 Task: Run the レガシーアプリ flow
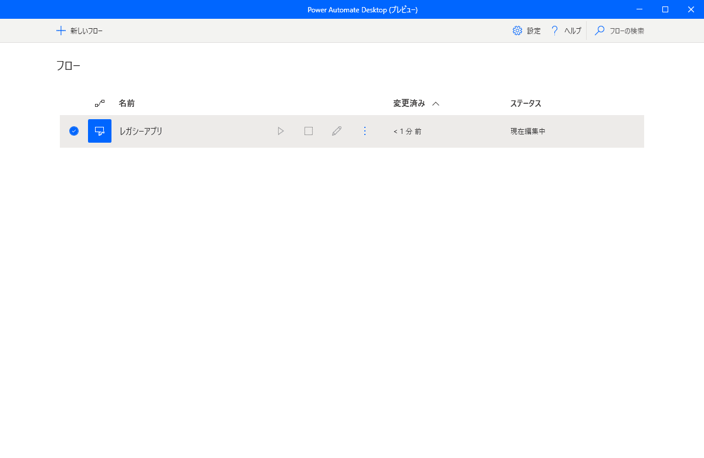tap(280, 131)
